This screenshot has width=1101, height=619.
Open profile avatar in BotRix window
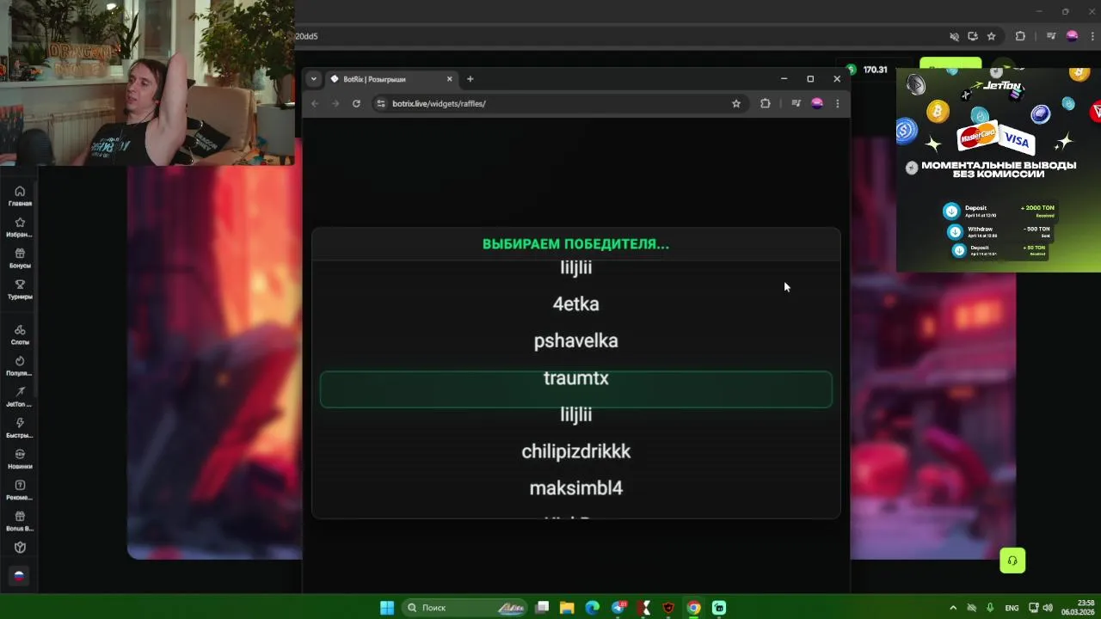(817, 103)
